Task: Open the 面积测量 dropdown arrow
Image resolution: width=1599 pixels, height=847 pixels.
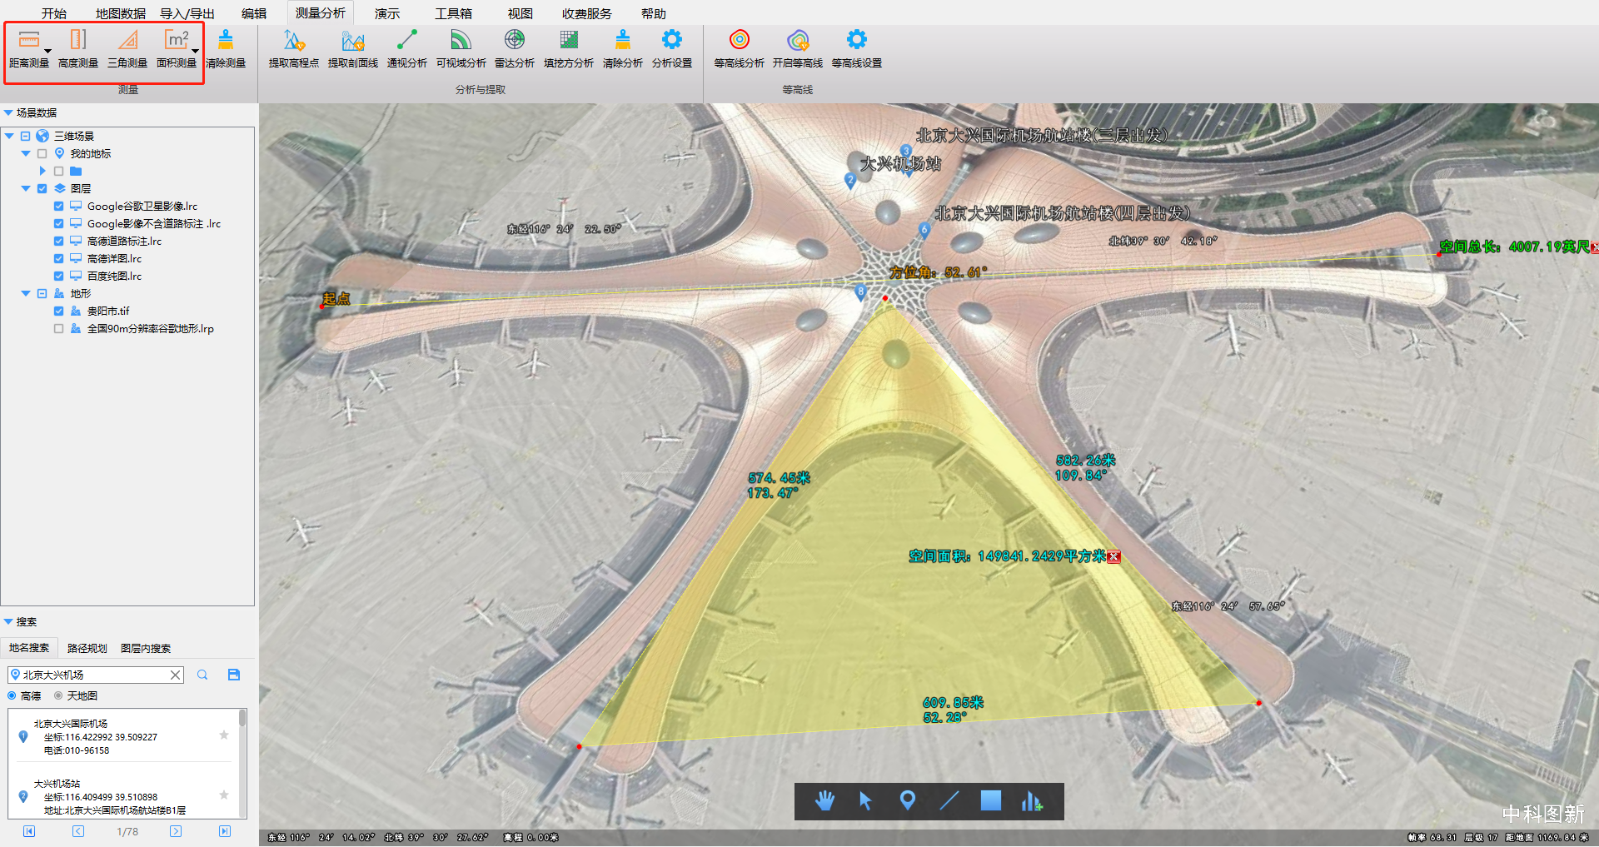Action: tap(195, 51)
